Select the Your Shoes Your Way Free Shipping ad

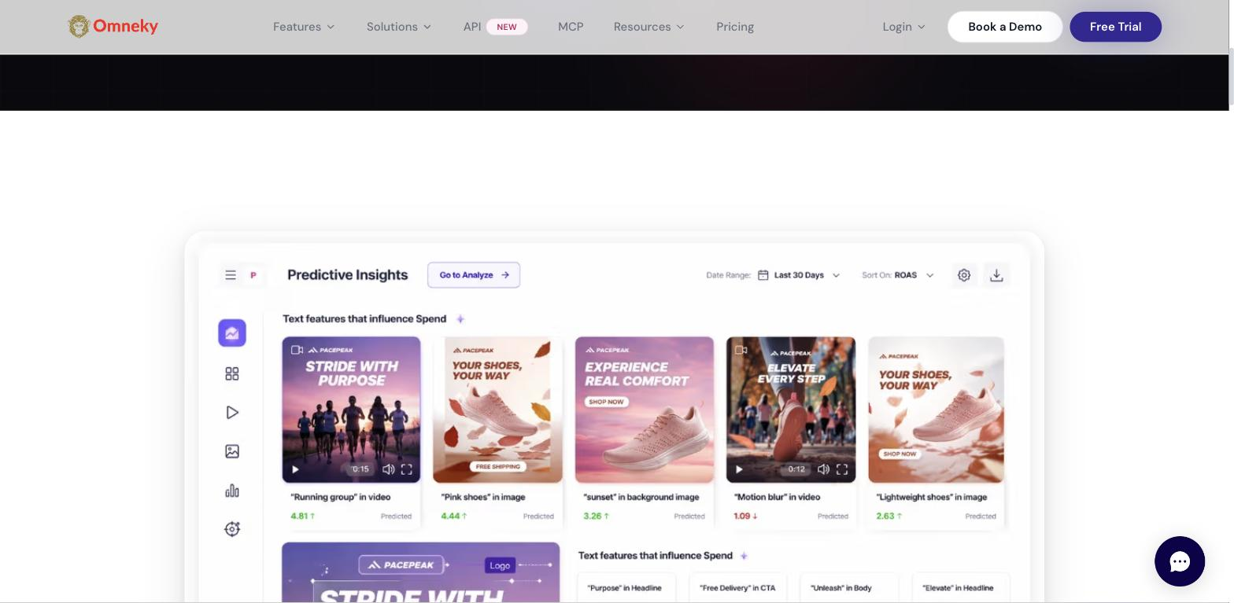tap(498, 410)
